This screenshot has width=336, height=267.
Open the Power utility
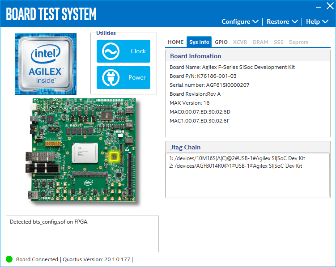click(x=123, y=77)
